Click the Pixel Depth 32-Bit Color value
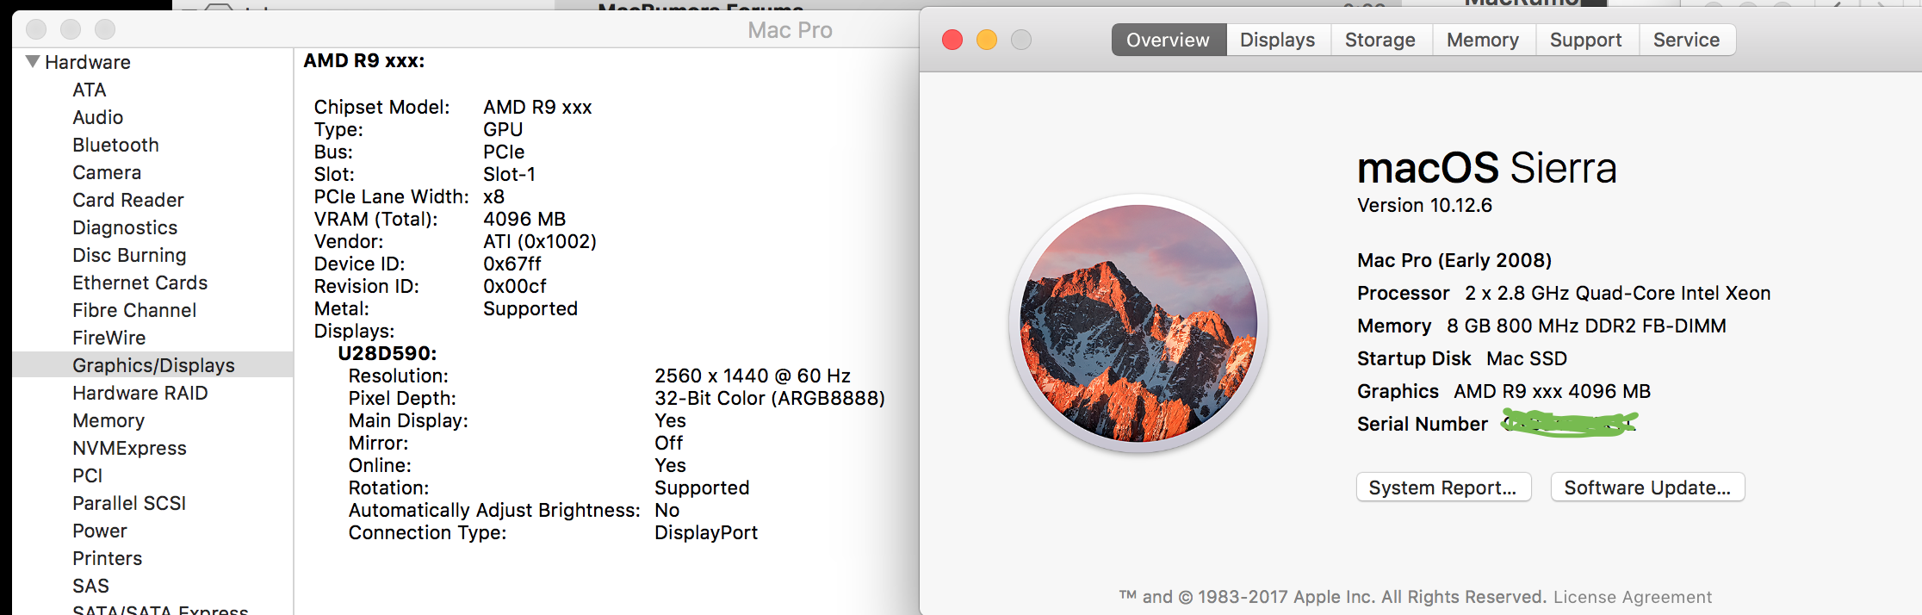The image size is (1922, 615). click(x=770, y=398)
